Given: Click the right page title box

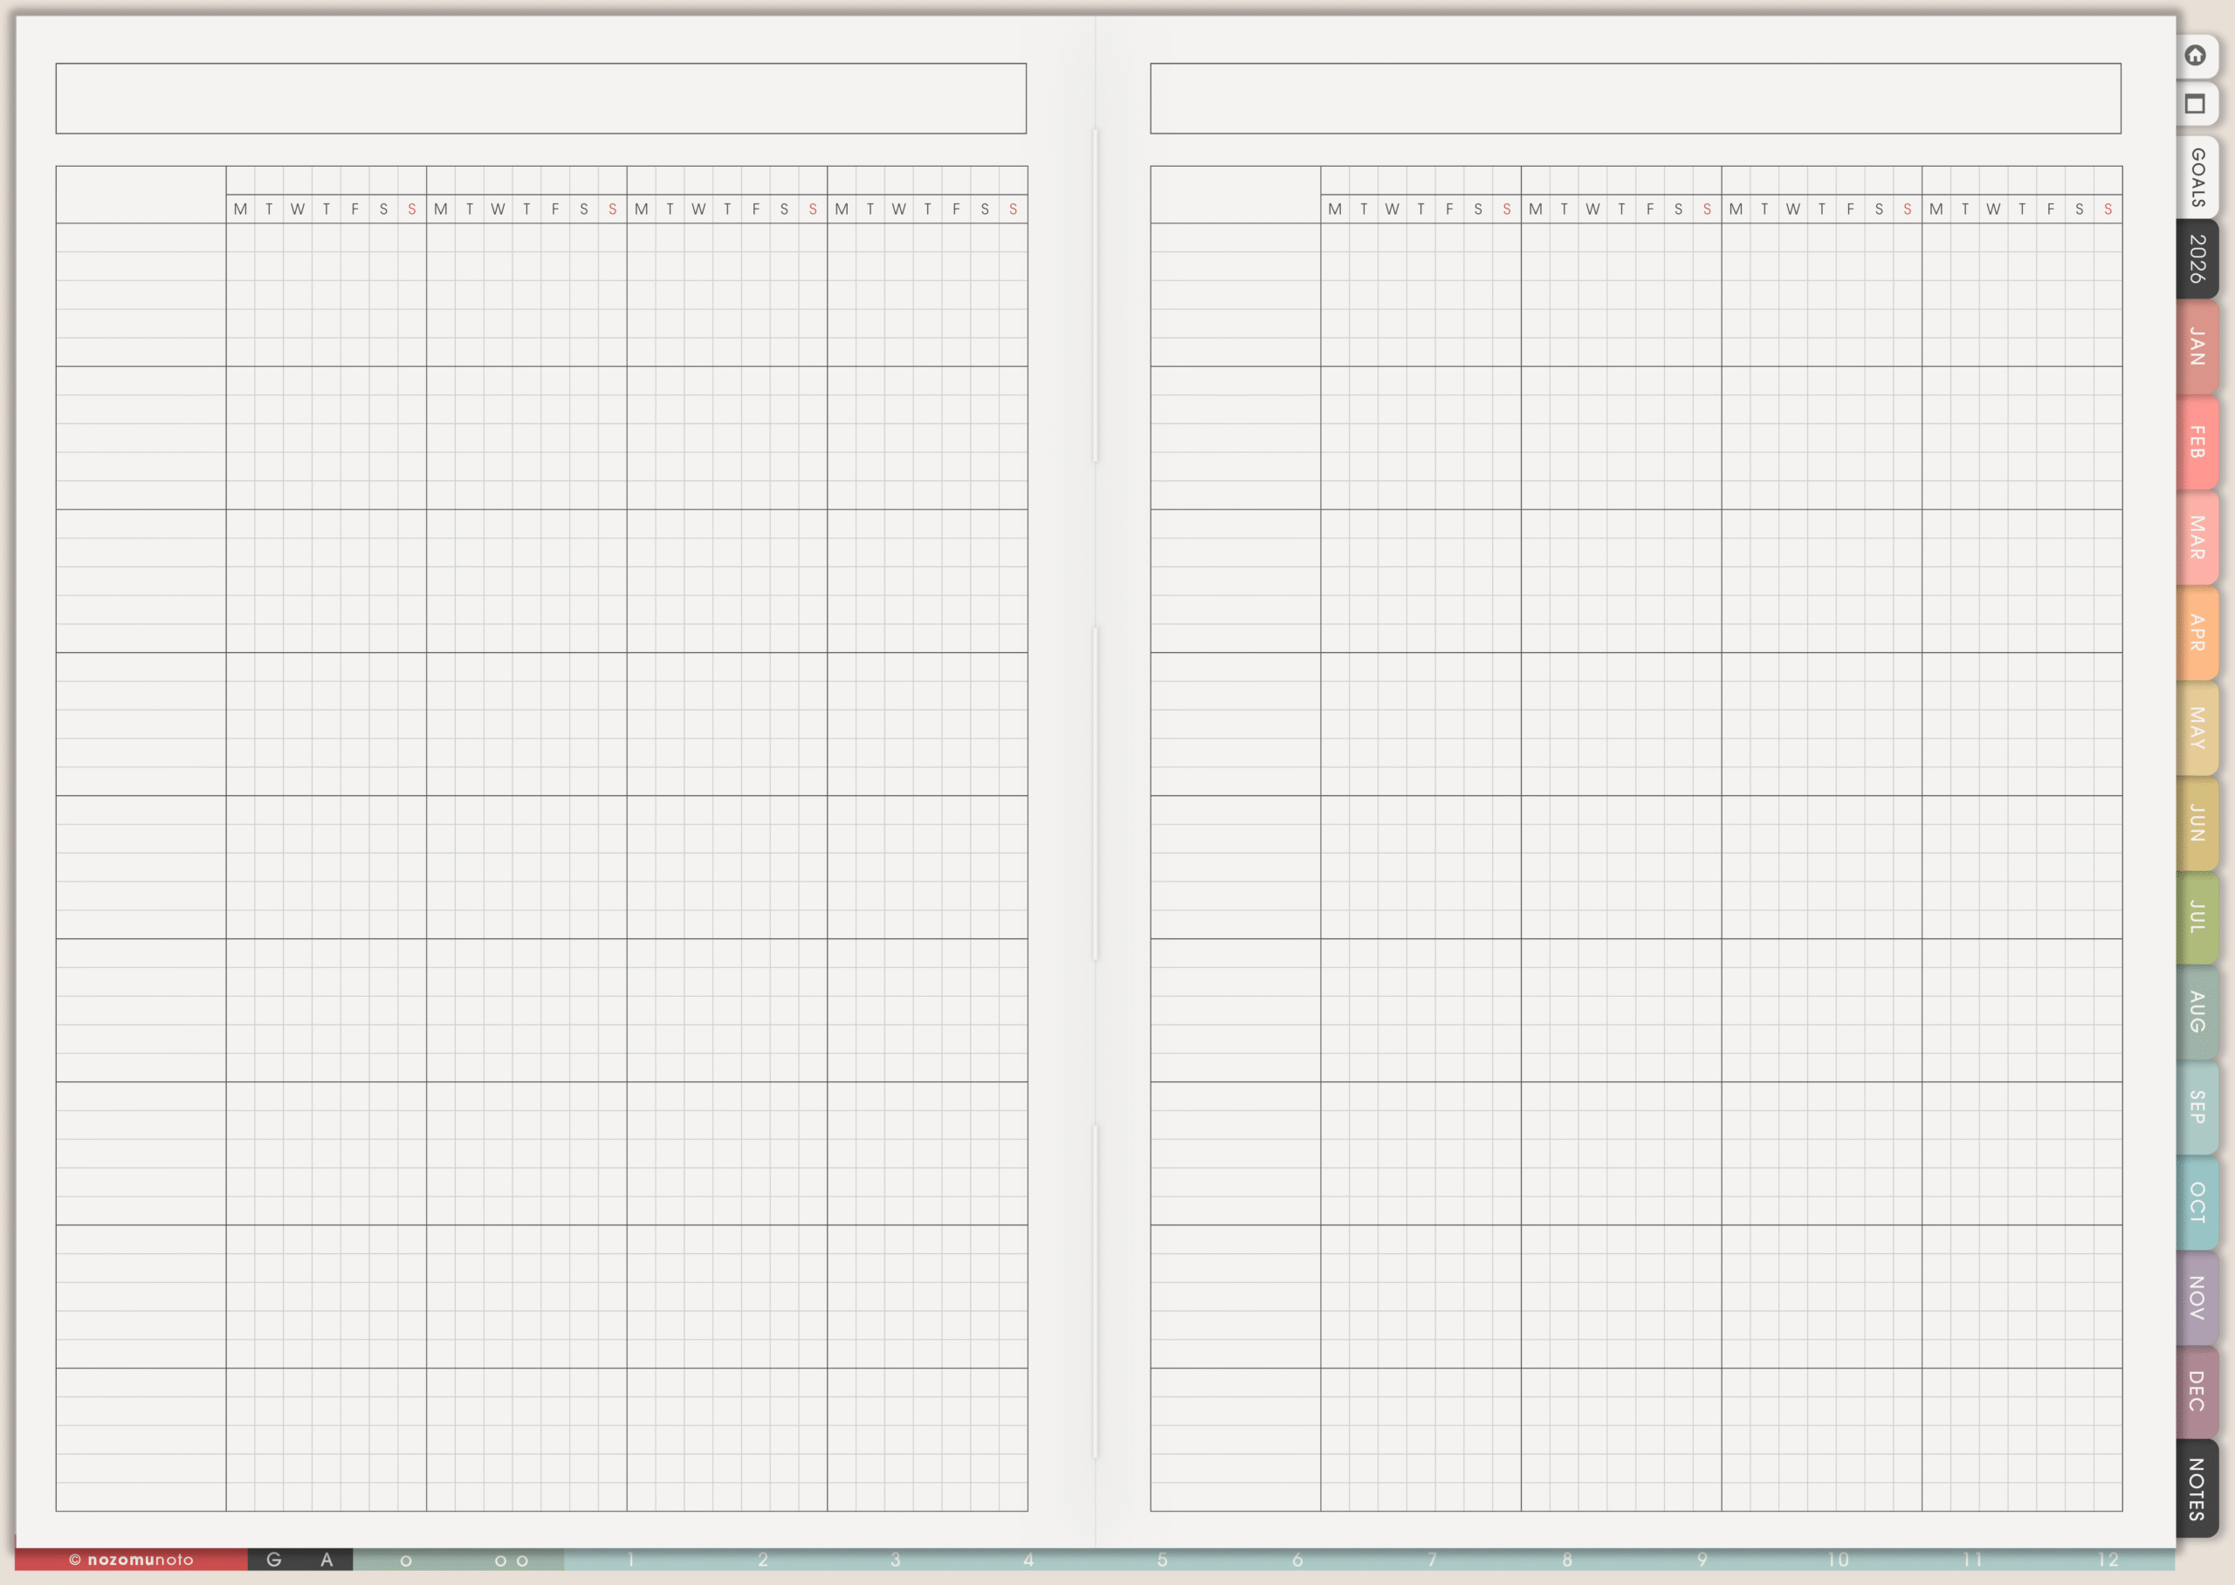Looking at the screenshot, I should pos(1634,99).
